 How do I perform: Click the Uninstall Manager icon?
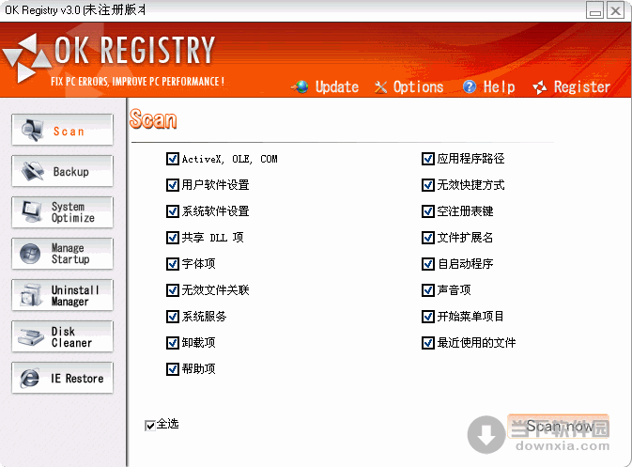pos(31,295)
